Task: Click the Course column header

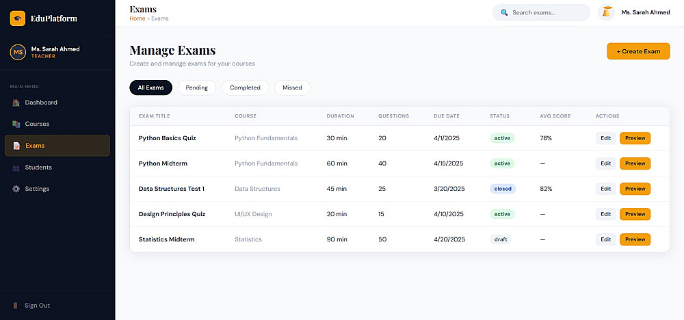Action: pyautogui.click(x=246, y=116)
